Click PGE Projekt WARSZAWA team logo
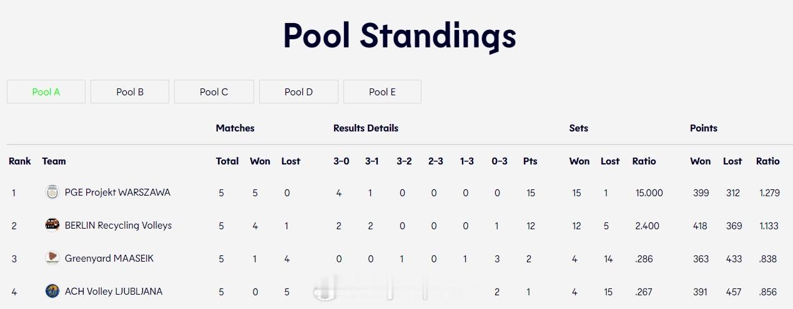Viewport: 793px width, 309px height. tap(52, 193)
